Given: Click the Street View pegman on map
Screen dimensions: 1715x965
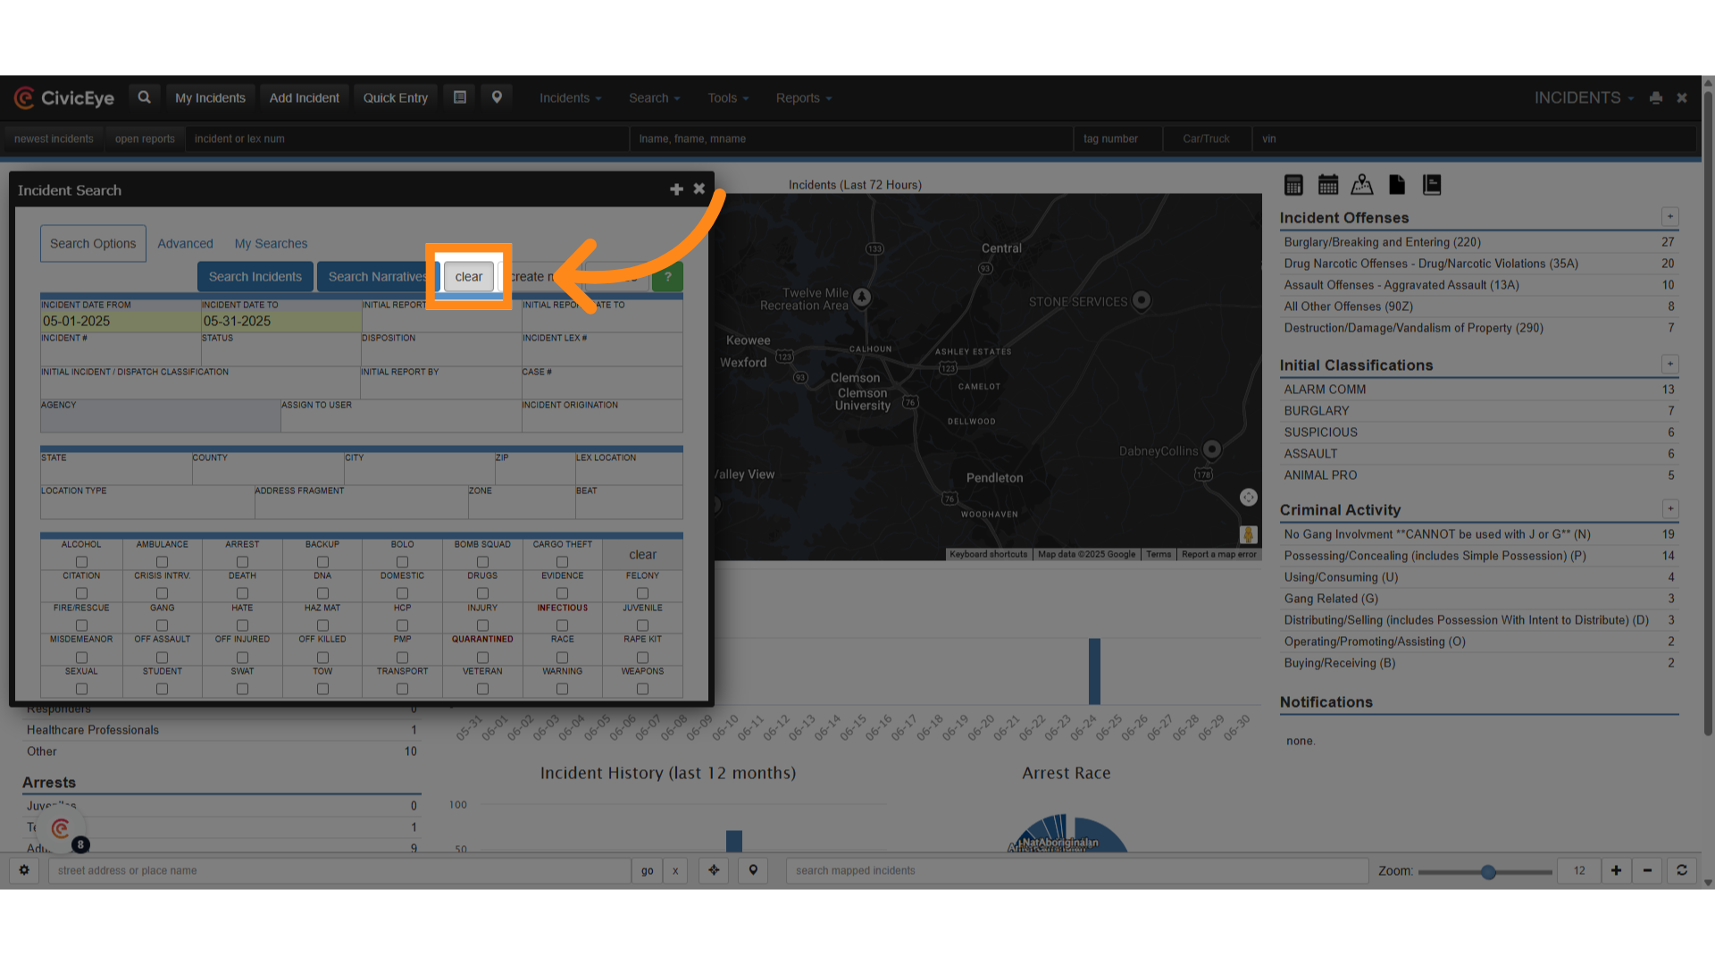Looking at the screenshot, I should [x=1249, y=535].
